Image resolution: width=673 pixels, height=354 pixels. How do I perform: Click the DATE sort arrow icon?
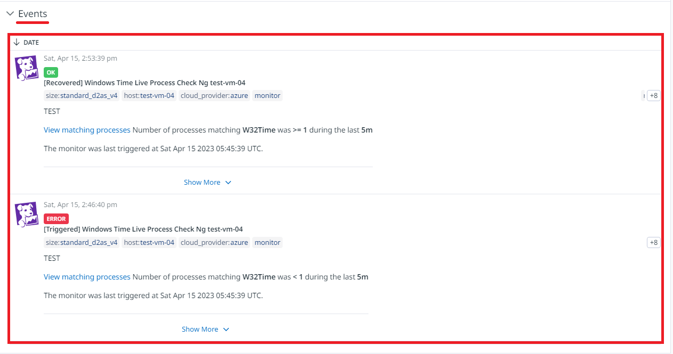click(17, 43)
